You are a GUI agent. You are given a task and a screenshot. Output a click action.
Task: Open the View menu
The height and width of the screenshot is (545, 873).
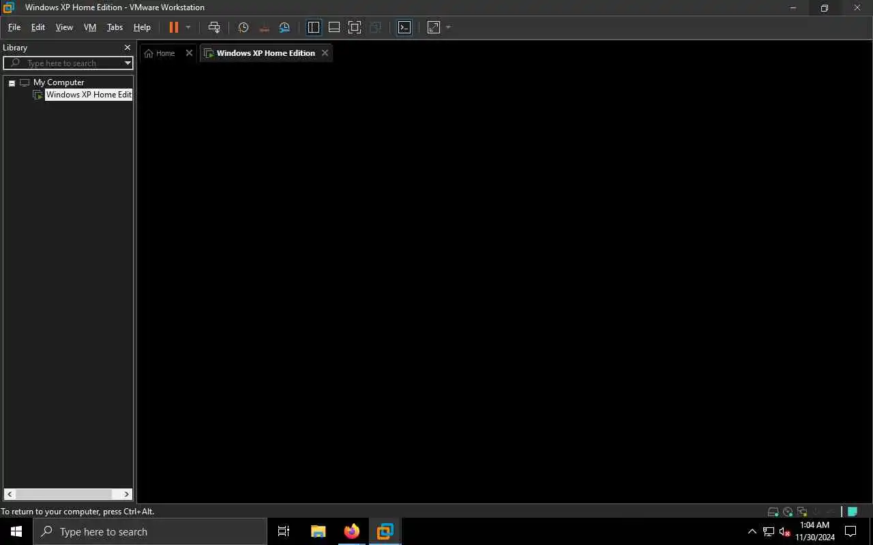point(64,27)
